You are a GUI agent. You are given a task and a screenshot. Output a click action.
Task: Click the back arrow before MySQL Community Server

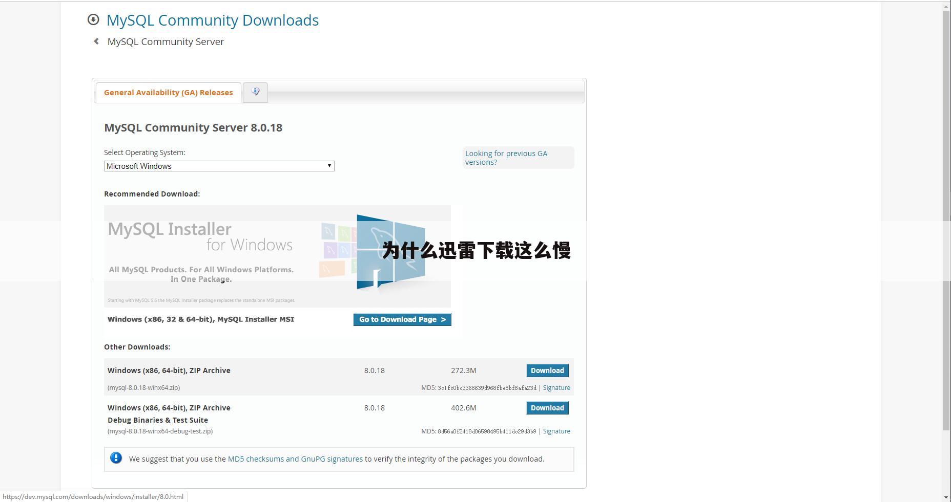coord(96,41)
